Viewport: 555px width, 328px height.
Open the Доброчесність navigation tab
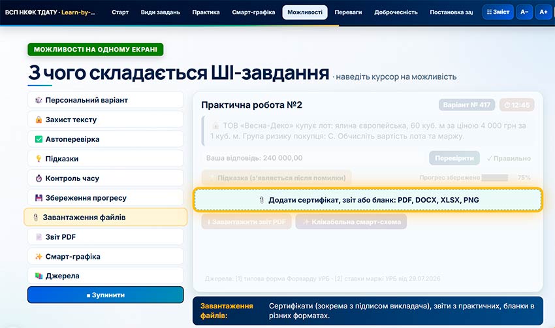[x=396, y=12]
